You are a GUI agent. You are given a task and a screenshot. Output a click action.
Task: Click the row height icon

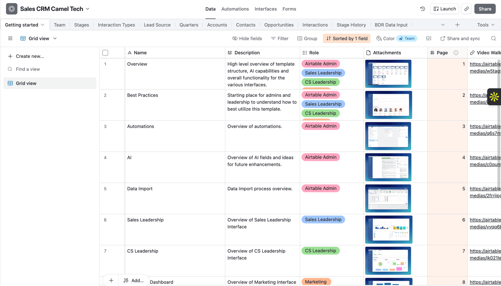429,38
